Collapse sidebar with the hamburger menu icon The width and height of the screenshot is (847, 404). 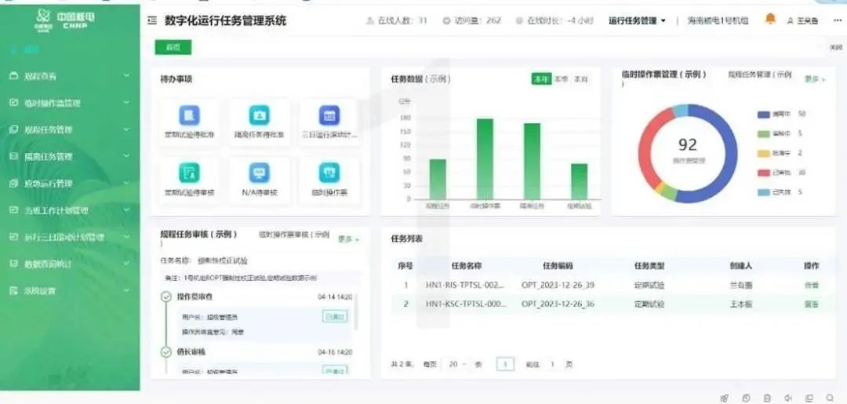(152, 21)
